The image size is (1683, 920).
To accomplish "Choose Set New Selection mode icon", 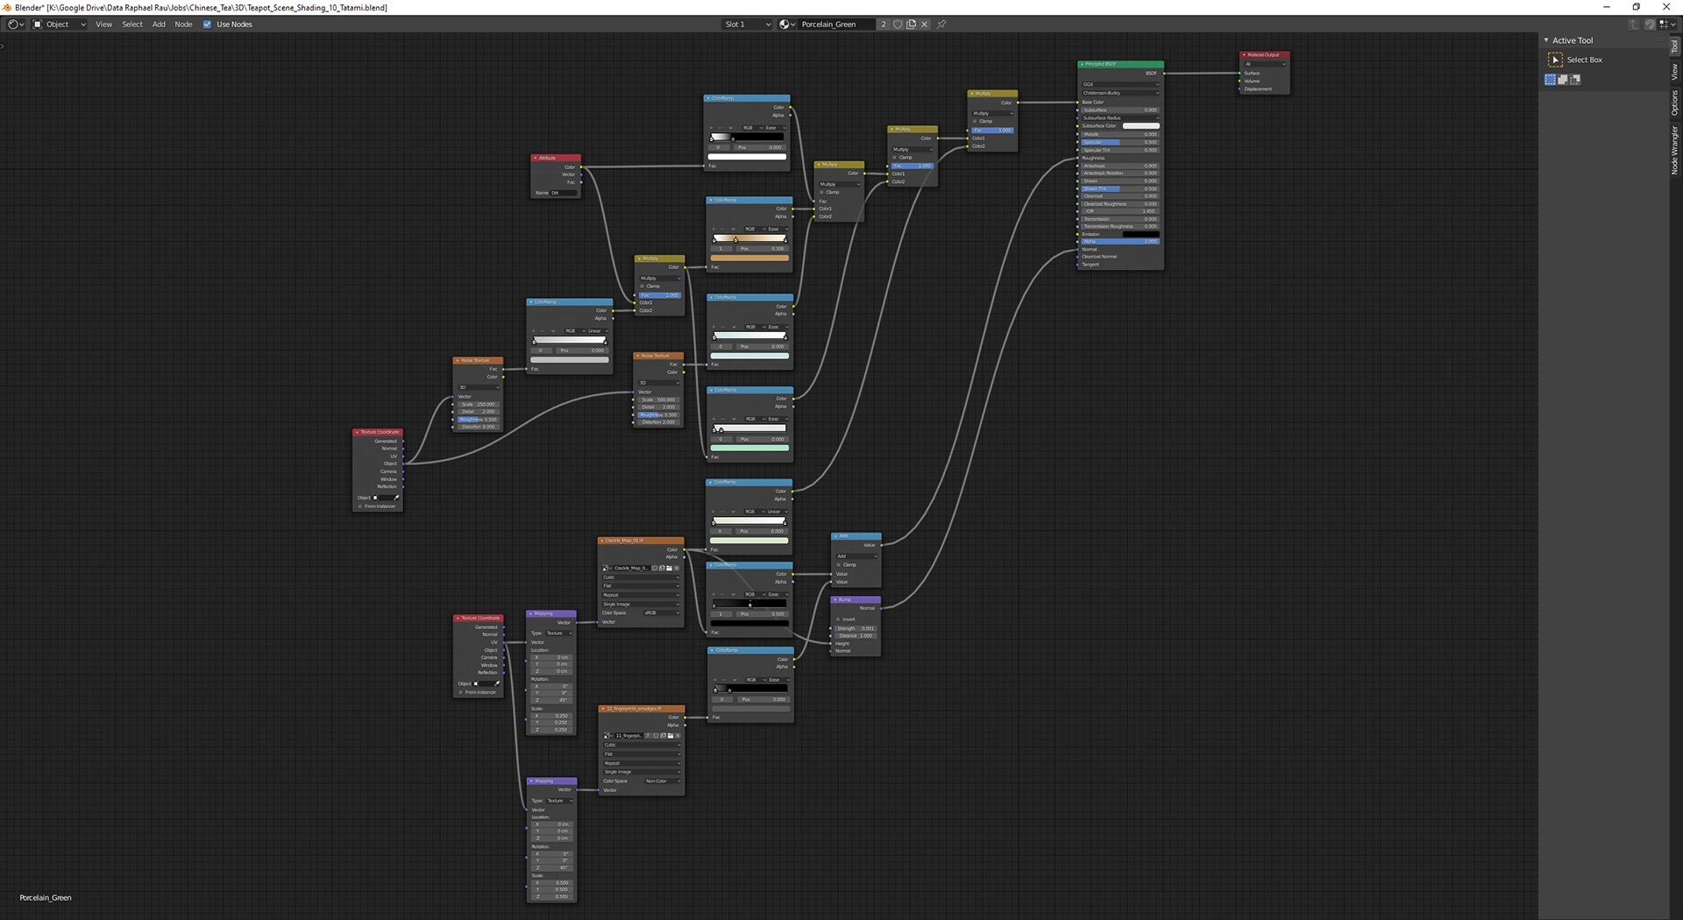I will [x=1550, y=80].
